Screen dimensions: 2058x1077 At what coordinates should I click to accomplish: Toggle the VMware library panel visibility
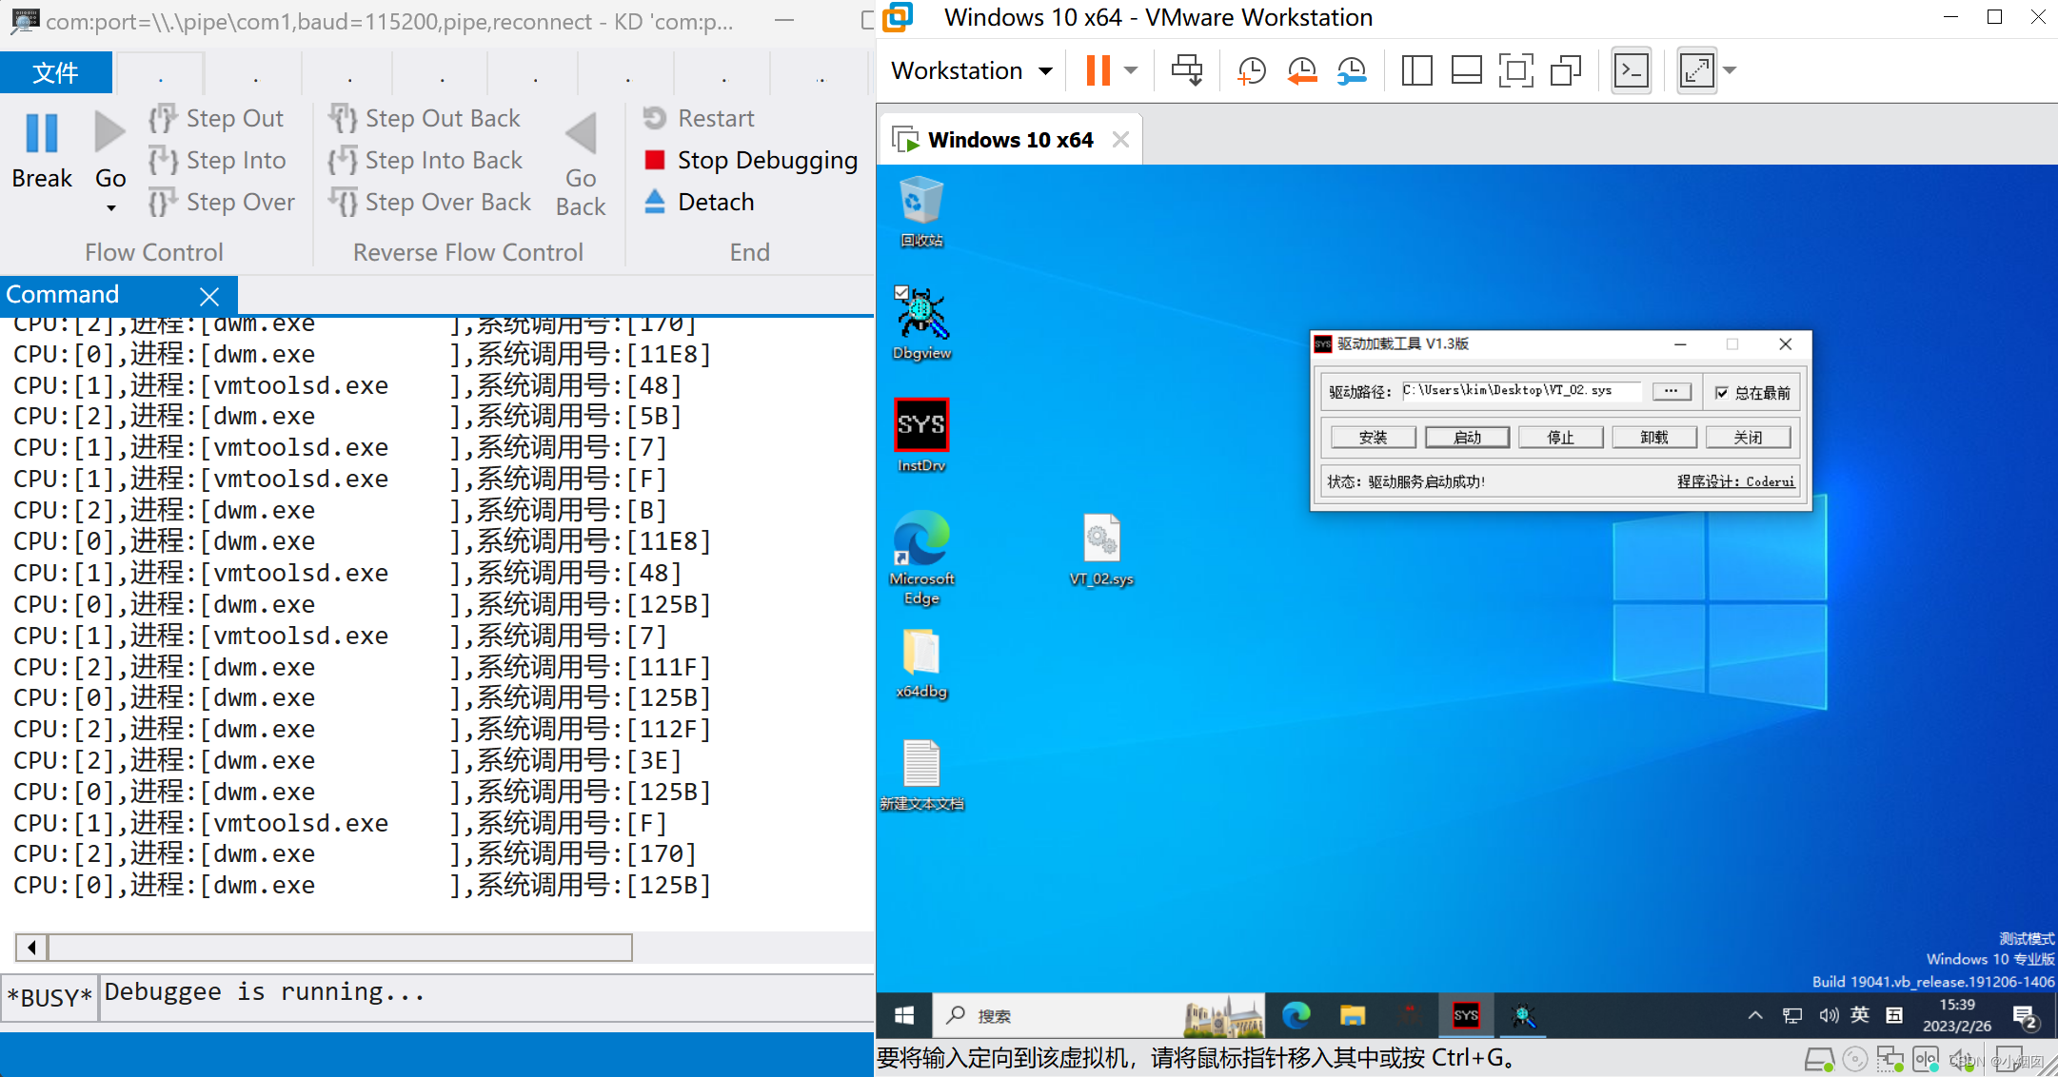tap(1415, 69)
